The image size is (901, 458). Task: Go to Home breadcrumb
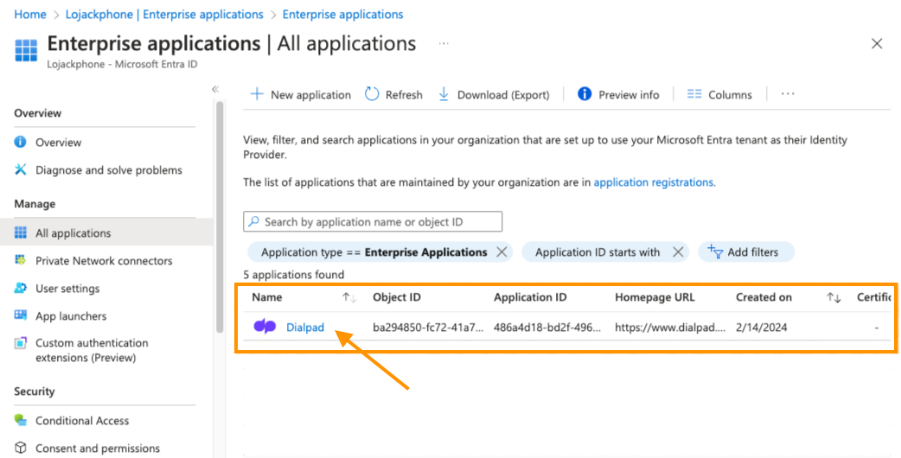point(30,15)
